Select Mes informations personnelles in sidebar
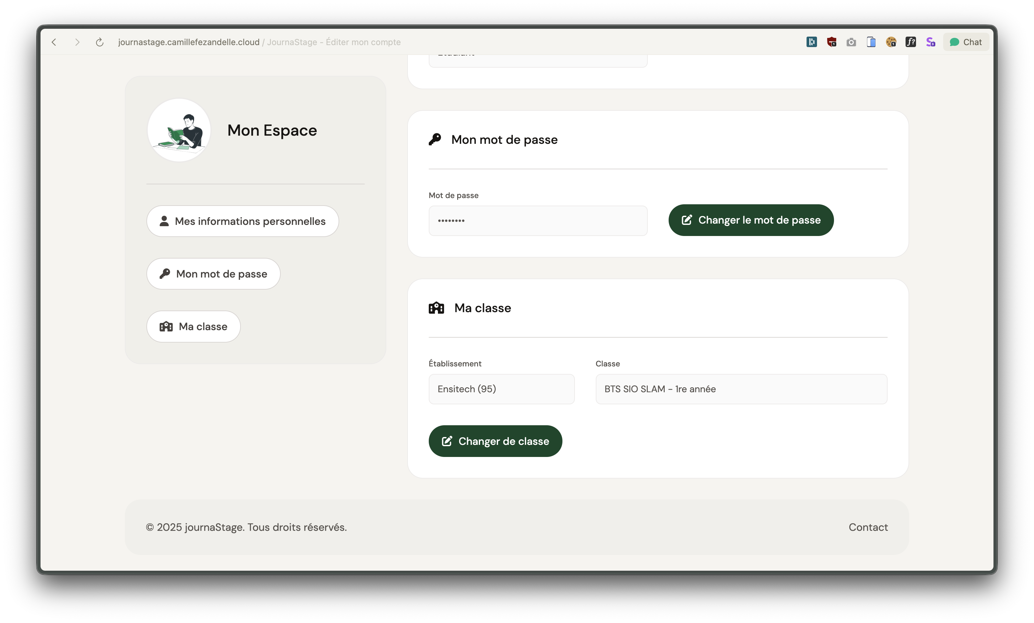 tap(242, 221)
